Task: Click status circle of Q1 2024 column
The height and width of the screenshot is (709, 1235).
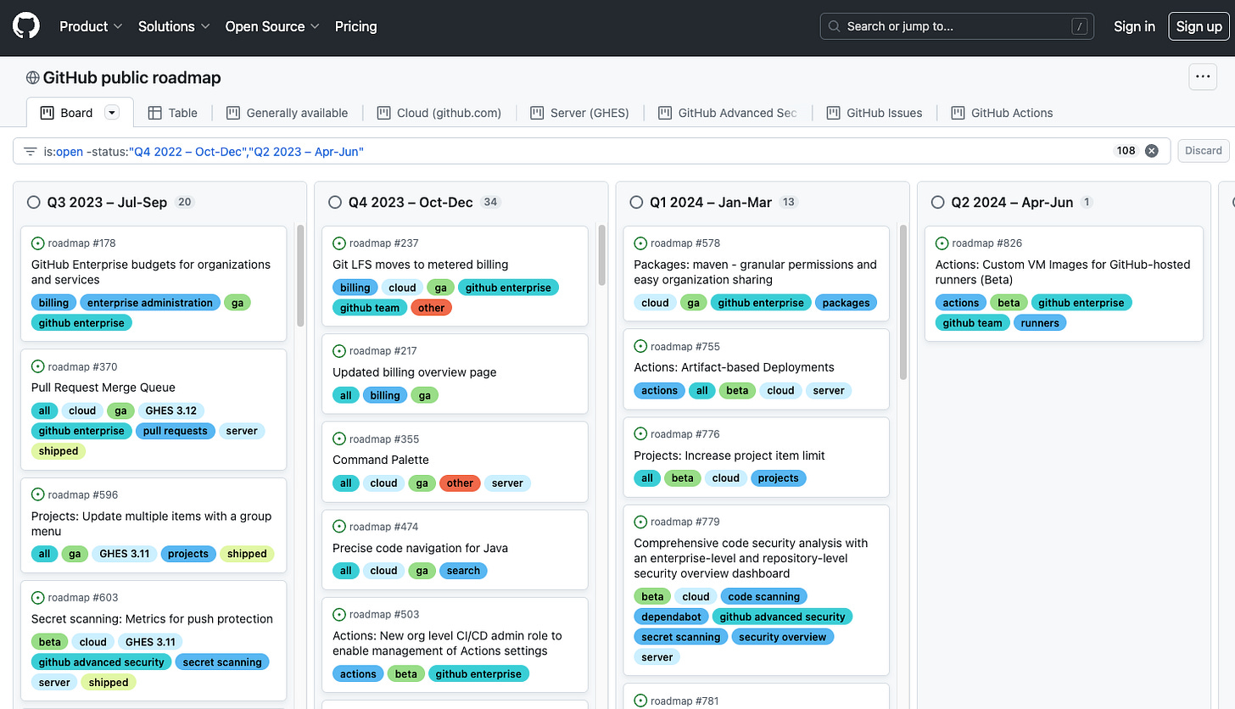Action: pos(636,202)
